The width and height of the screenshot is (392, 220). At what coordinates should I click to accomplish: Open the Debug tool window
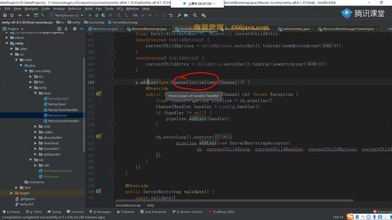11,212
